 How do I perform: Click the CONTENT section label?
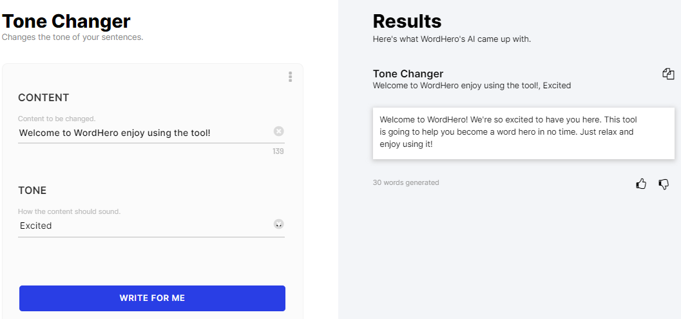43,98
